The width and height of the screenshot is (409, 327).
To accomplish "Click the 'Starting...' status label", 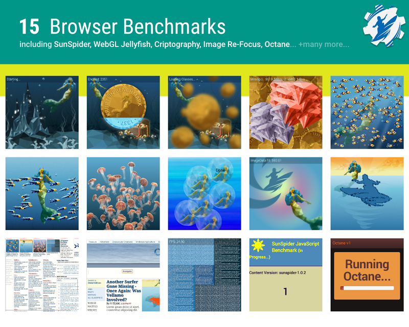I will click(13, 79).
